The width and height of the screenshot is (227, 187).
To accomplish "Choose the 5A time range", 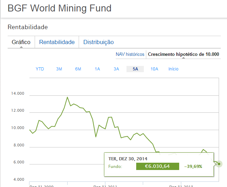I will tap(135, 69).
